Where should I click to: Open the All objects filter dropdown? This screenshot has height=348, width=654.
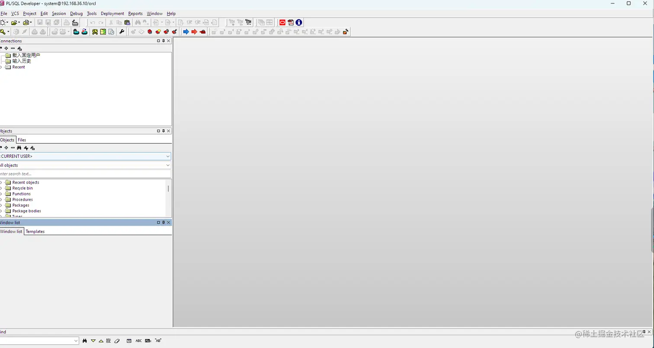[x=168, y=165]
